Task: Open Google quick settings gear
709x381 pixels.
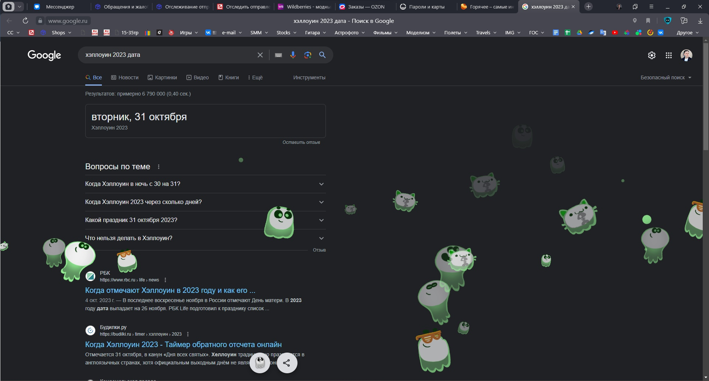Action: (x=652, y=55)
